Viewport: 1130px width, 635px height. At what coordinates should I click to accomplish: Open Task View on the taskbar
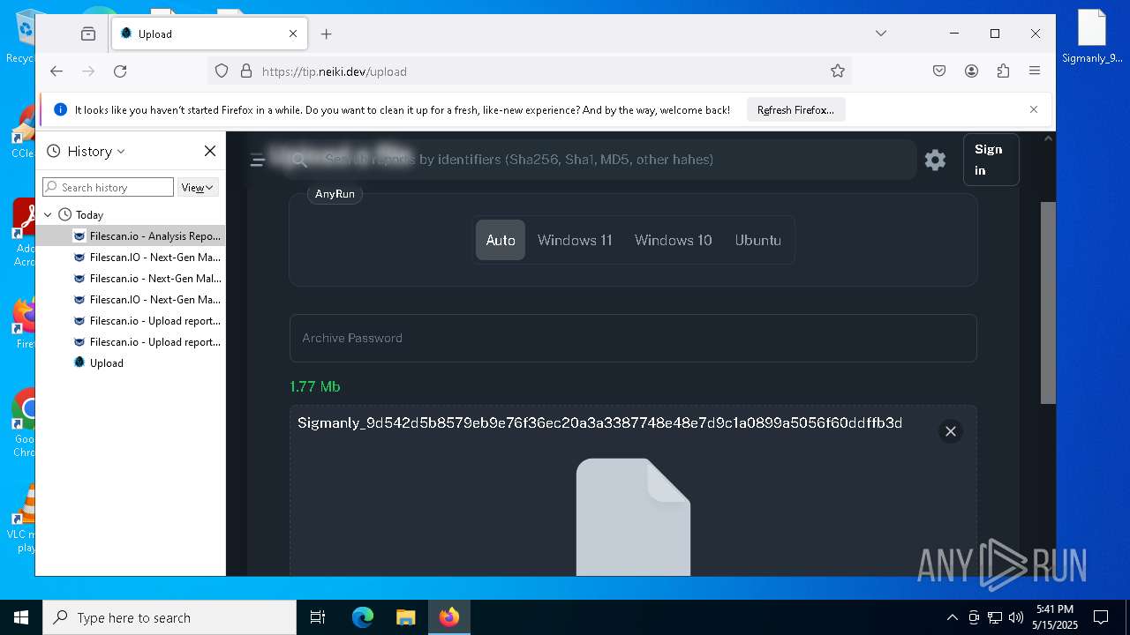pyautogui.click(x=318, y=617)
